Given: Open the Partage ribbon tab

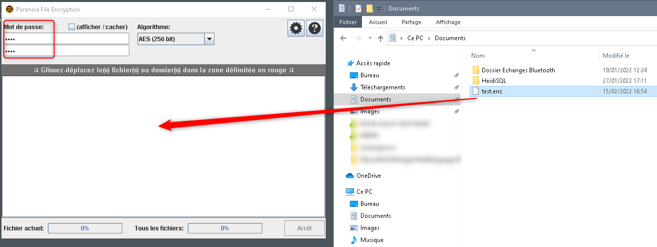Looking at the screenshot, I should click(411, 22).
